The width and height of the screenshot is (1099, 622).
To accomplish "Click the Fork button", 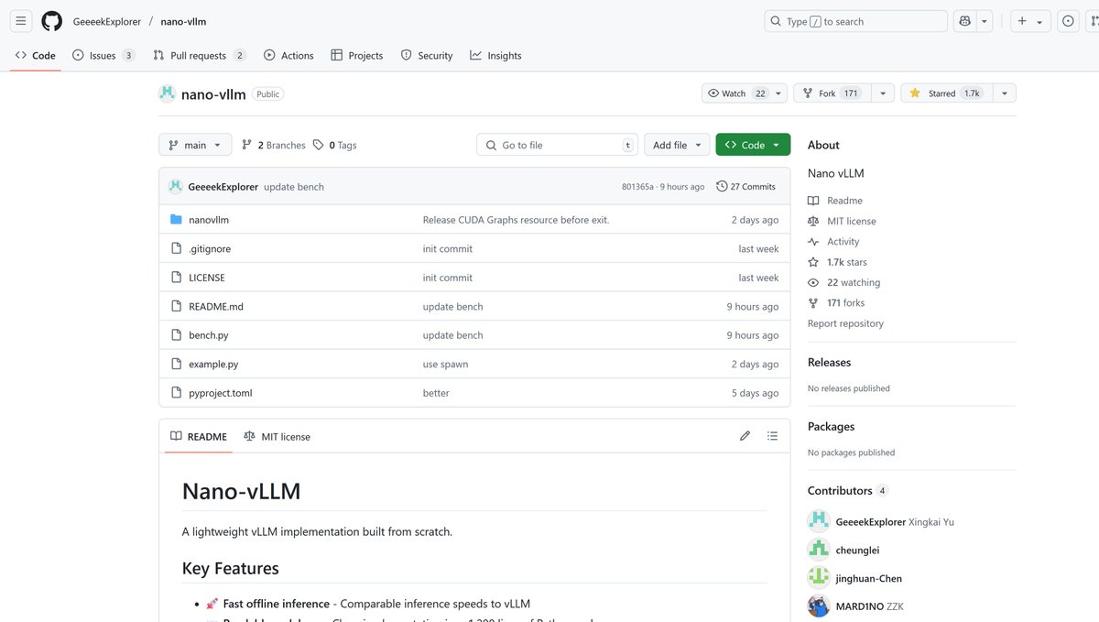I will coord(832,93).
